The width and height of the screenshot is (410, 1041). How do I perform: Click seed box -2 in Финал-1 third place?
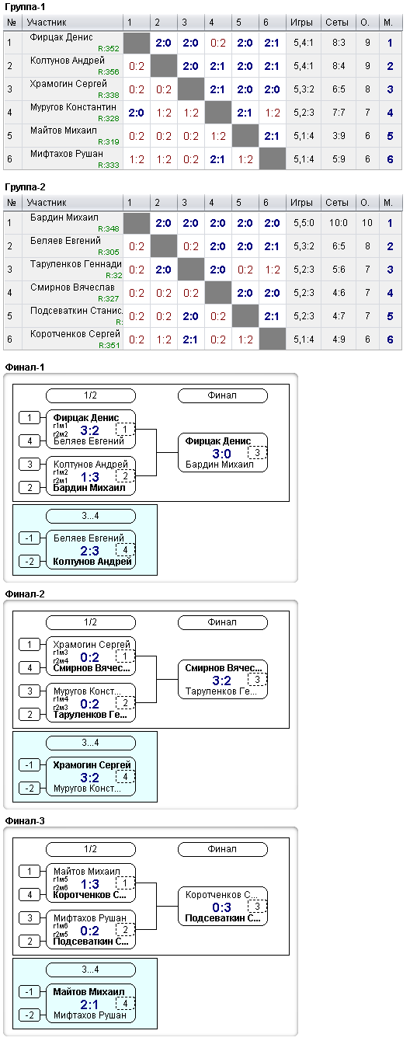coord(29,562)
